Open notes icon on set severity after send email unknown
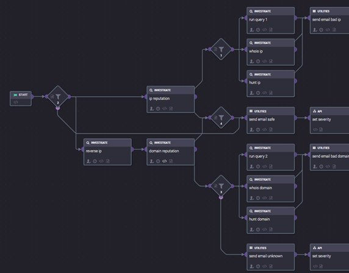The width and height of the screenshot is (349, 273). click(321, 266)
